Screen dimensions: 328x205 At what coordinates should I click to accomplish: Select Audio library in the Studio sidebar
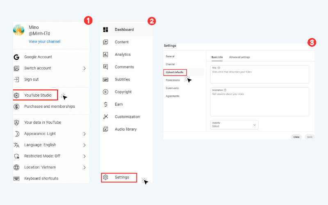pos(126,129)
